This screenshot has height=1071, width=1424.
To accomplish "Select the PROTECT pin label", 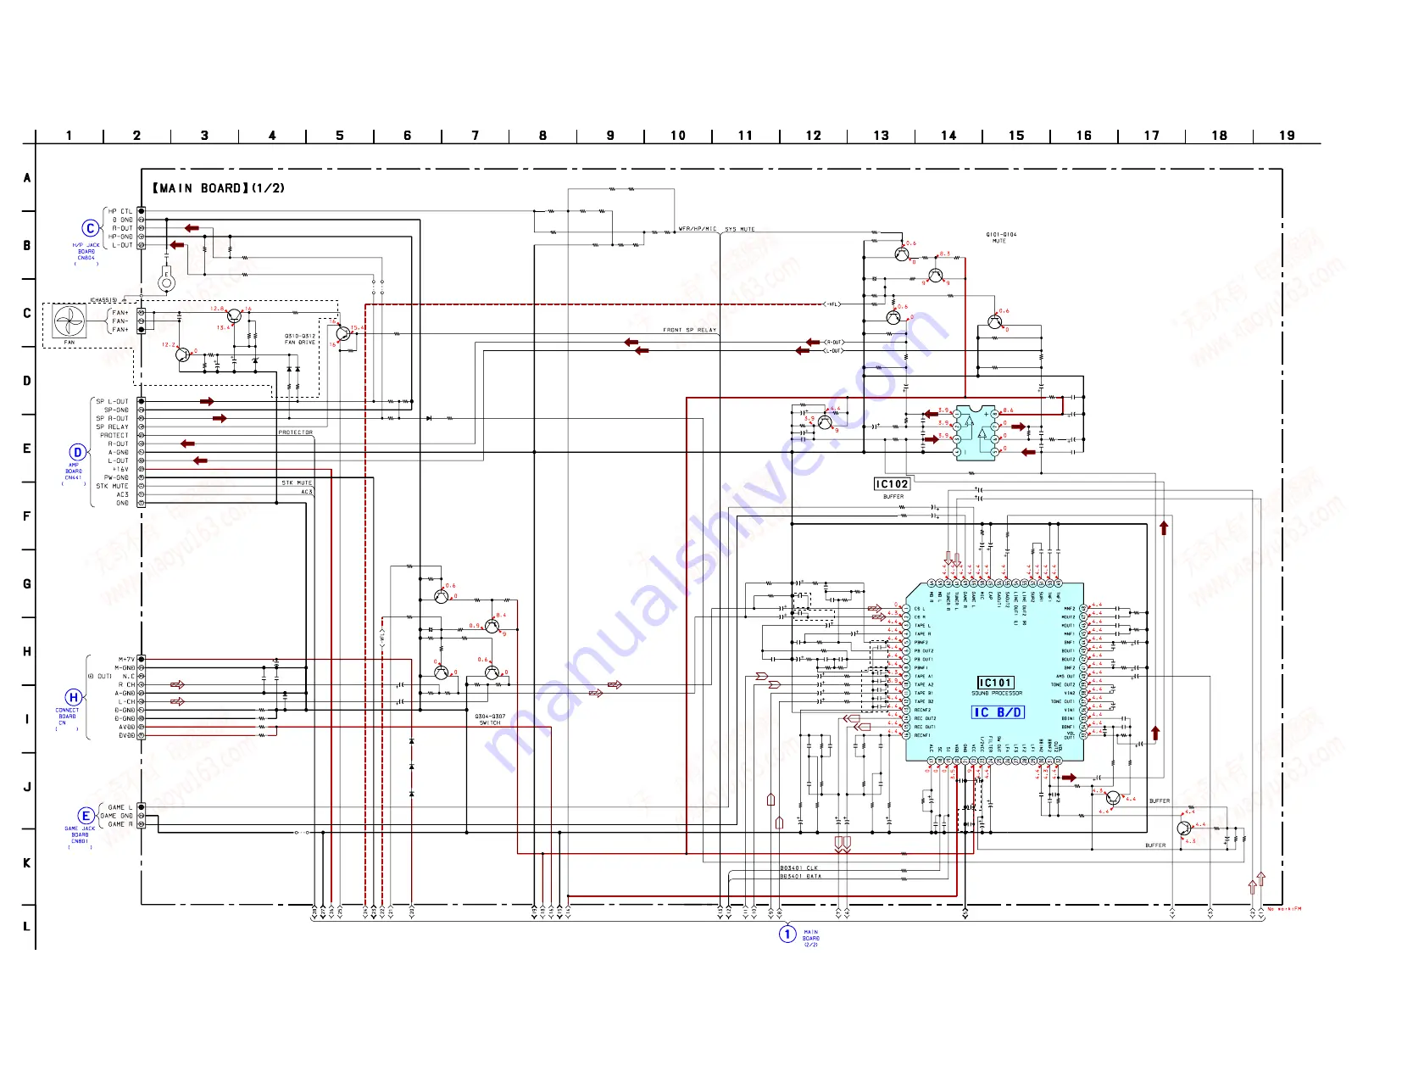I will tap(114, 435).
